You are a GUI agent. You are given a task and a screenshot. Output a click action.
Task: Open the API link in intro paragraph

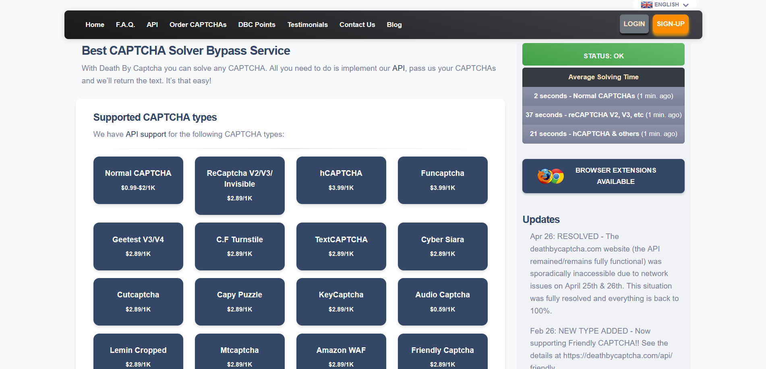[x=398, y=68]
